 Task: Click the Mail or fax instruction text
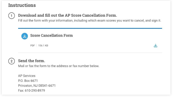pos(59,66)
